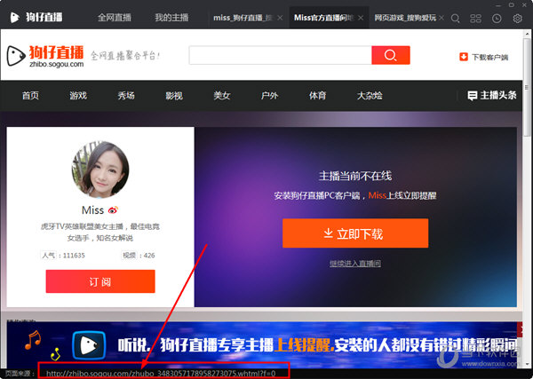This screenshot has height=379, width=533.
Task: Click the Weibo icon next to Miss
Action: (113, 210)
